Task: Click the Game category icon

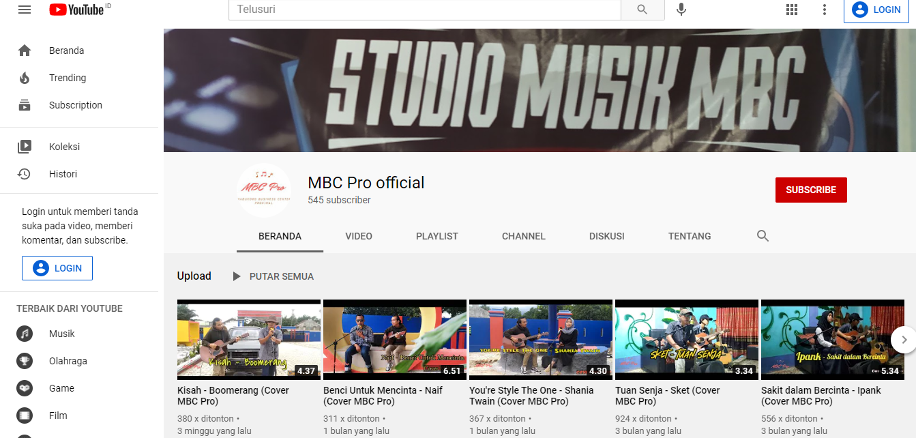Action: tap(25, 388)
